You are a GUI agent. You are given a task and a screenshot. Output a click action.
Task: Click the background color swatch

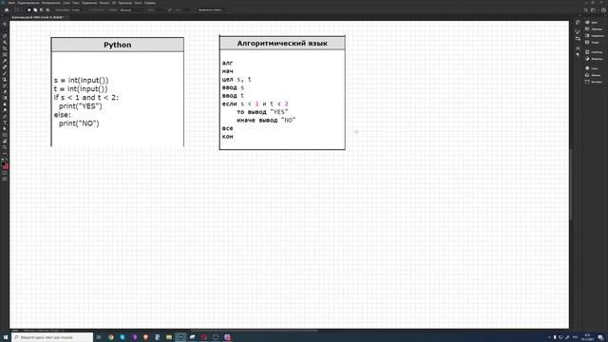[x=7, y=167]
